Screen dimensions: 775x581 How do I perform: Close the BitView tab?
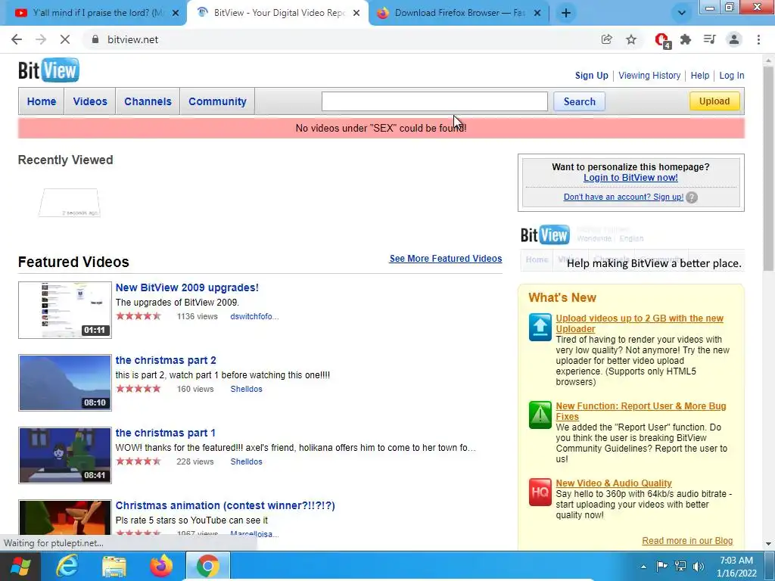(x=356, y=13)
